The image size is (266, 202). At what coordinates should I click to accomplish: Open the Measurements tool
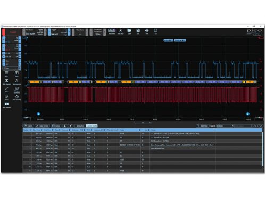pos(16,81)
